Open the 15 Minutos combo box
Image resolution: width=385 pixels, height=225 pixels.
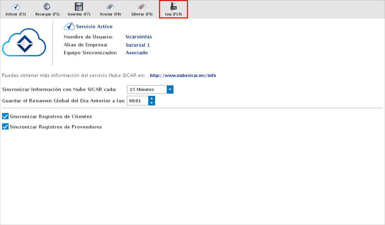point(147,90)
